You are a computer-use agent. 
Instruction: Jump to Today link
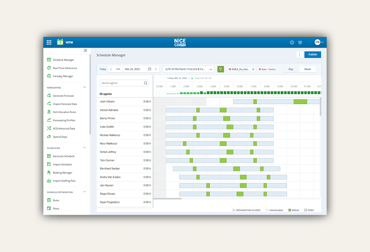coord(102,69)
